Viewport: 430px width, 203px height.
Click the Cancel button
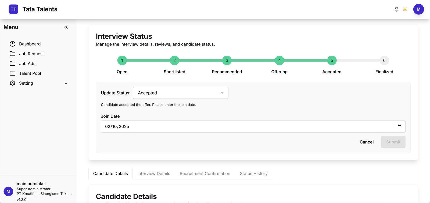367,142
